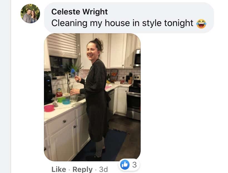The image size is (228, 173).
Task: Open Celeste Wright's profile picture avatar
Action: pos(30,14)
